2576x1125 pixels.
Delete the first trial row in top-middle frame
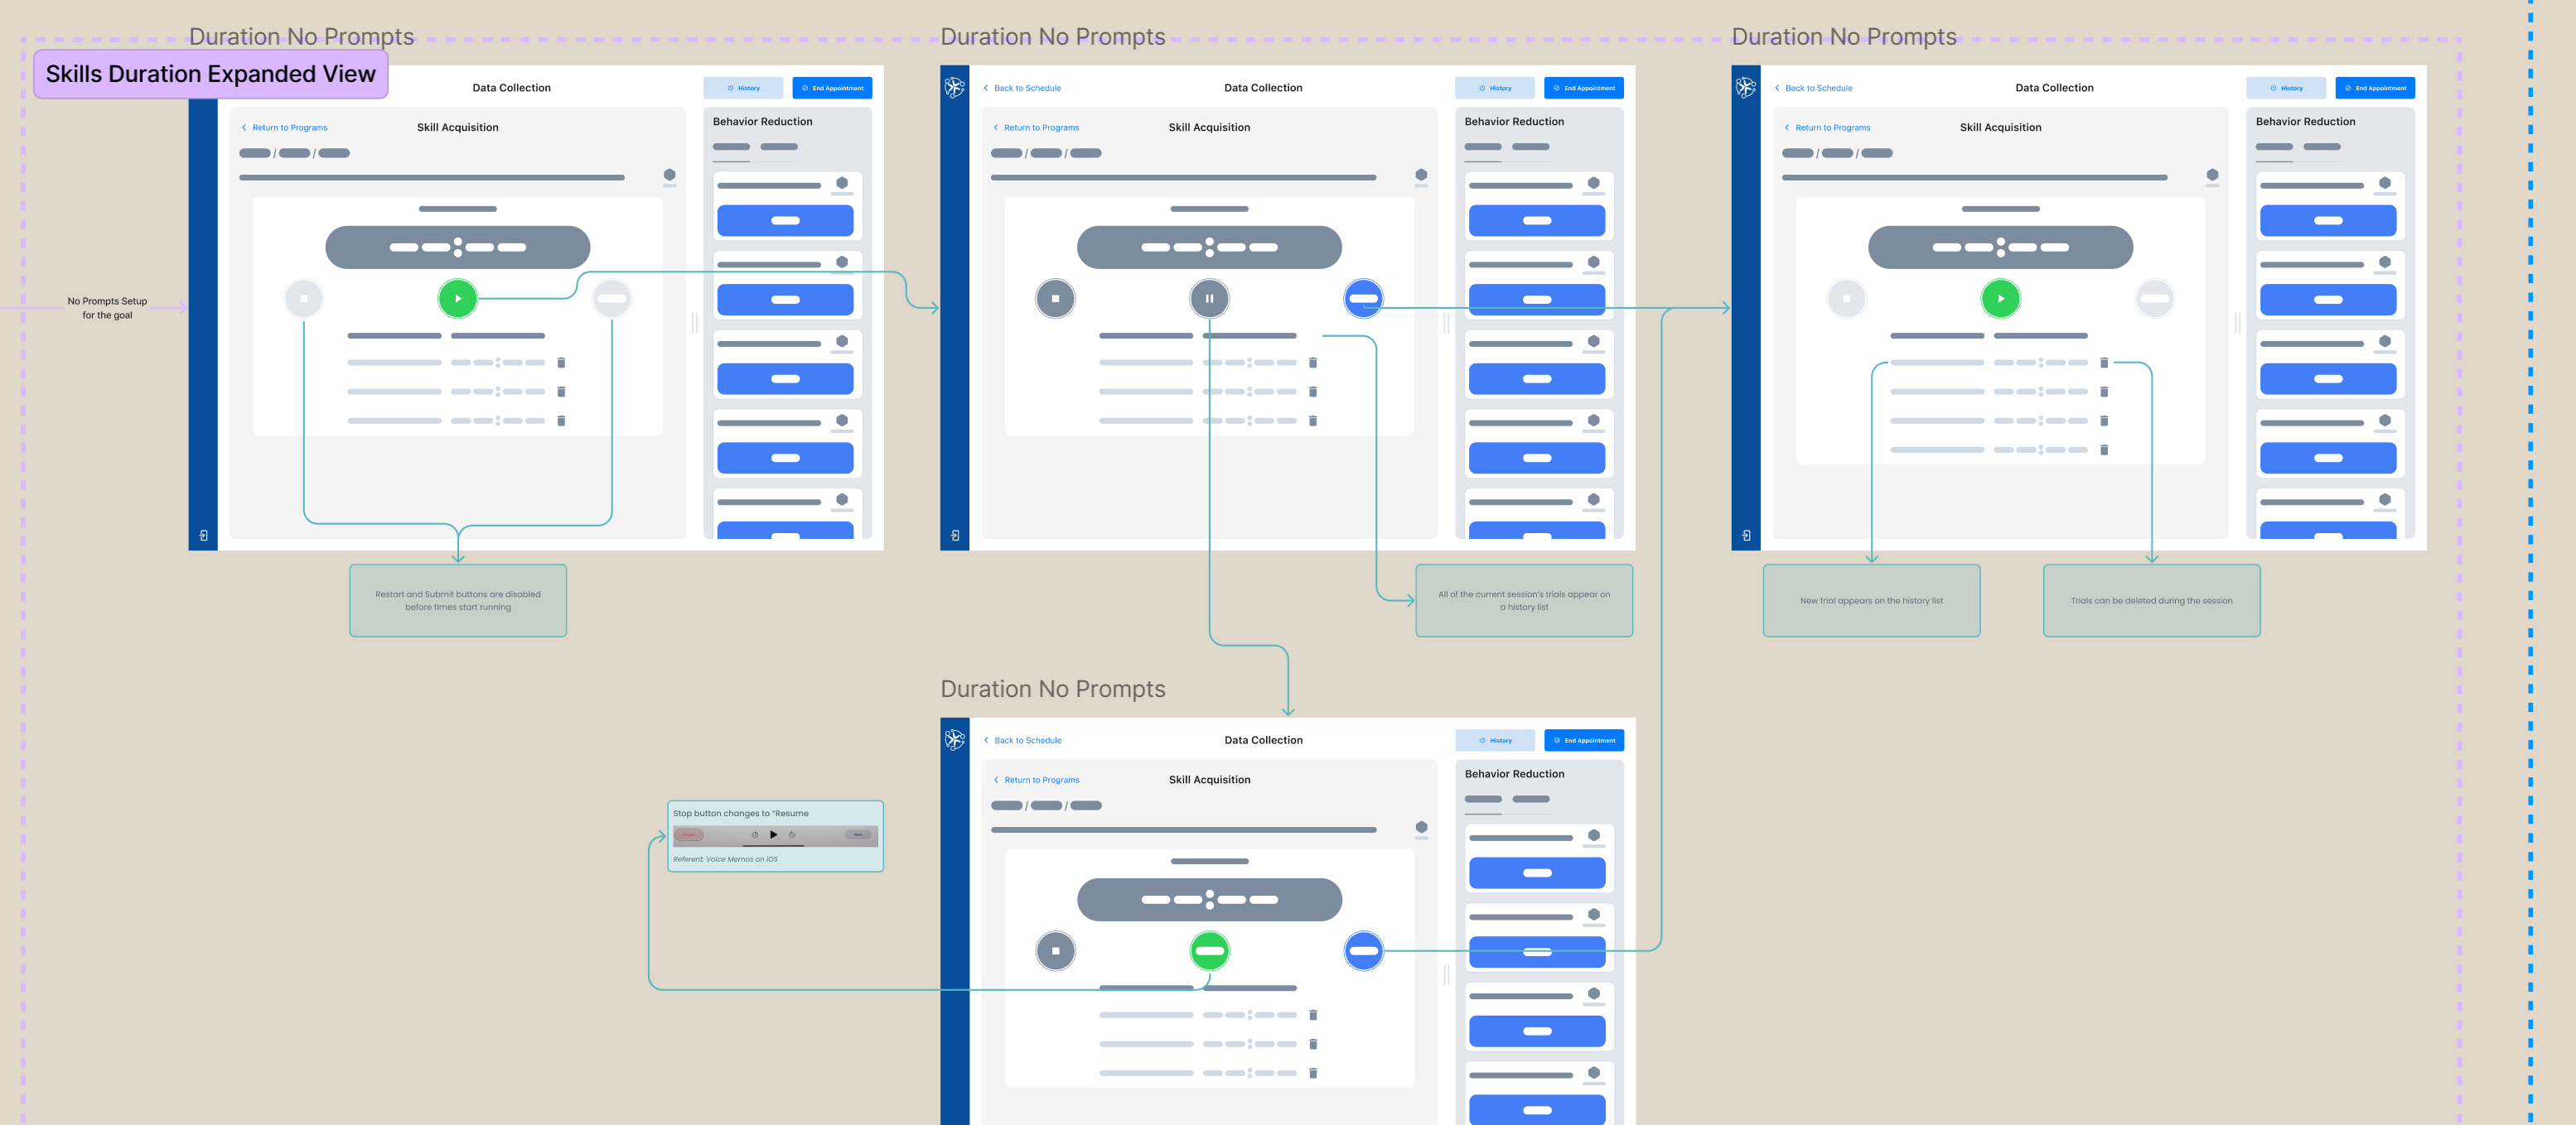tap(1313, 363)
